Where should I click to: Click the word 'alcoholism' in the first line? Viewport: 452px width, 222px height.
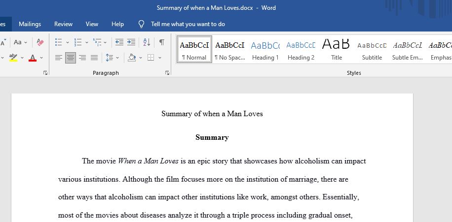click(312, 161)
